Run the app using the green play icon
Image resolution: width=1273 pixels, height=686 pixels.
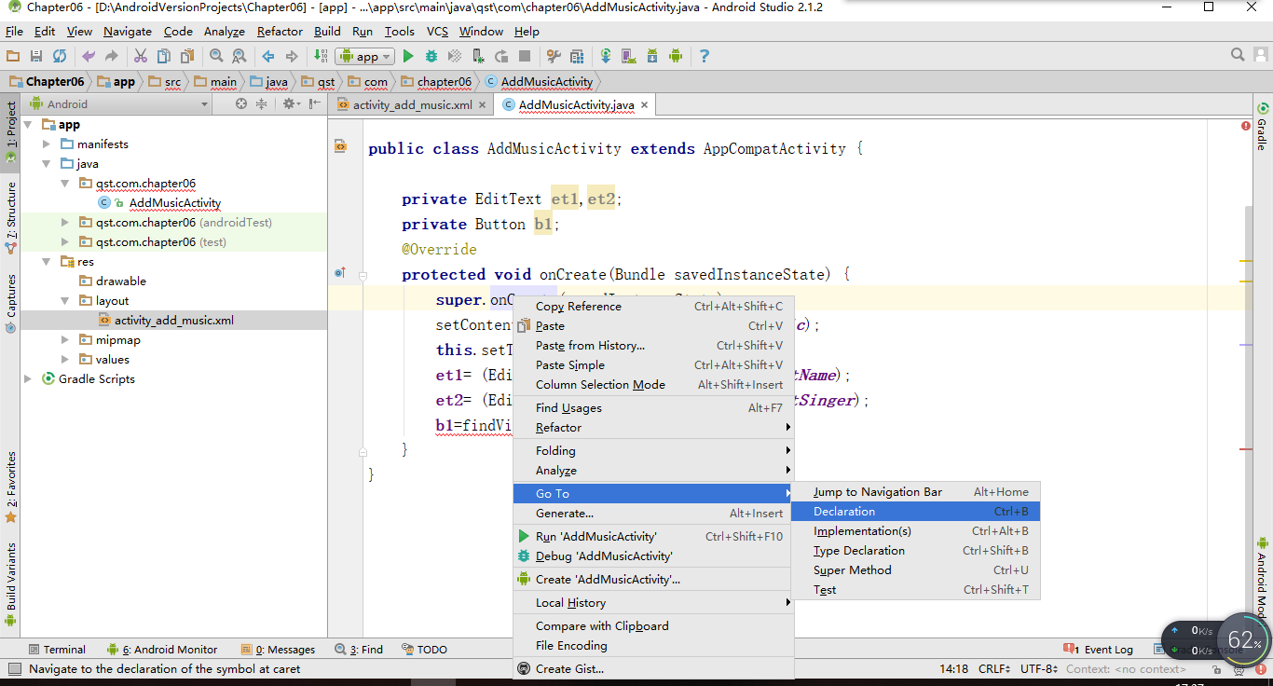[x=408, y=56]
